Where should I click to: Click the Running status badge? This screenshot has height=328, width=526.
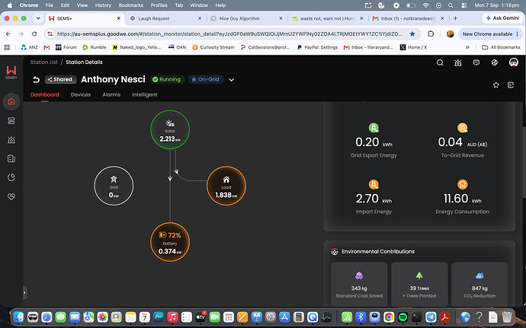pos(167,79)
